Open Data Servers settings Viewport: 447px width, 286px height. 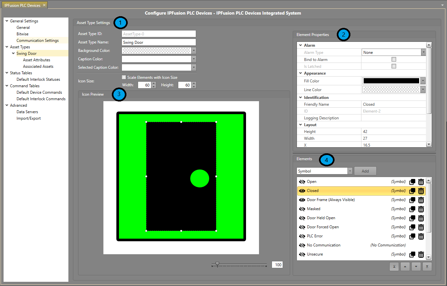pyautogui.click(x=27, y=112)
